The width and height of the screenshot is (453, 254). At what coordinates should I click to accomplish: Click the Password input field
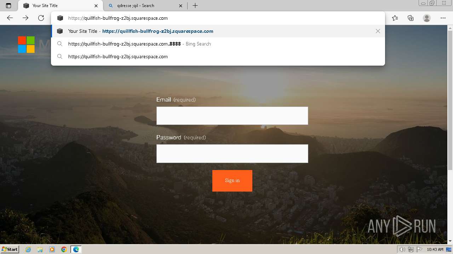[x=232, y=153]
